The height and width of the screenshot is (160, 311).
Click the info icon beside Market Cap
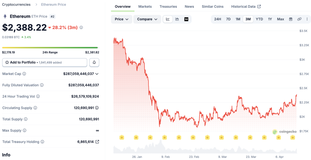pyautogui.click(x=24, y=74)
